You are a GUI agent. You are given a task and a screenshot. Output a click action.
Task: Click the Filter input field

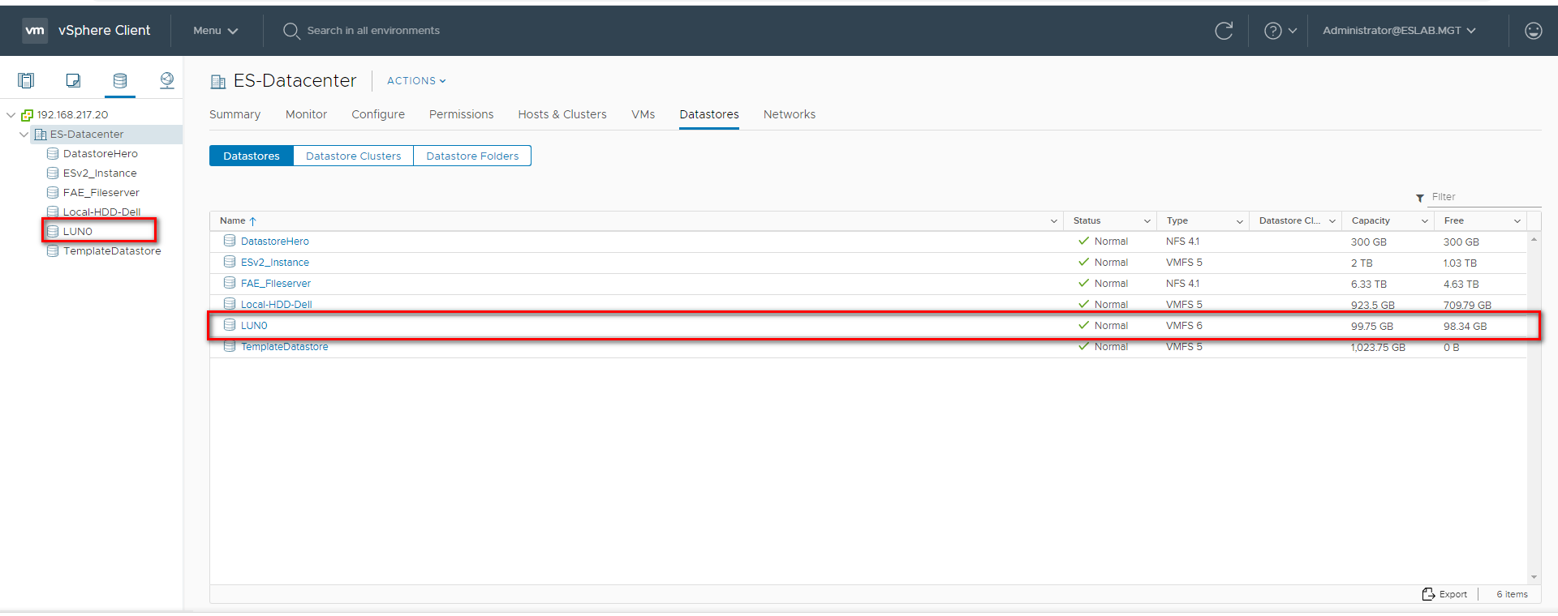coord(1483,197)
